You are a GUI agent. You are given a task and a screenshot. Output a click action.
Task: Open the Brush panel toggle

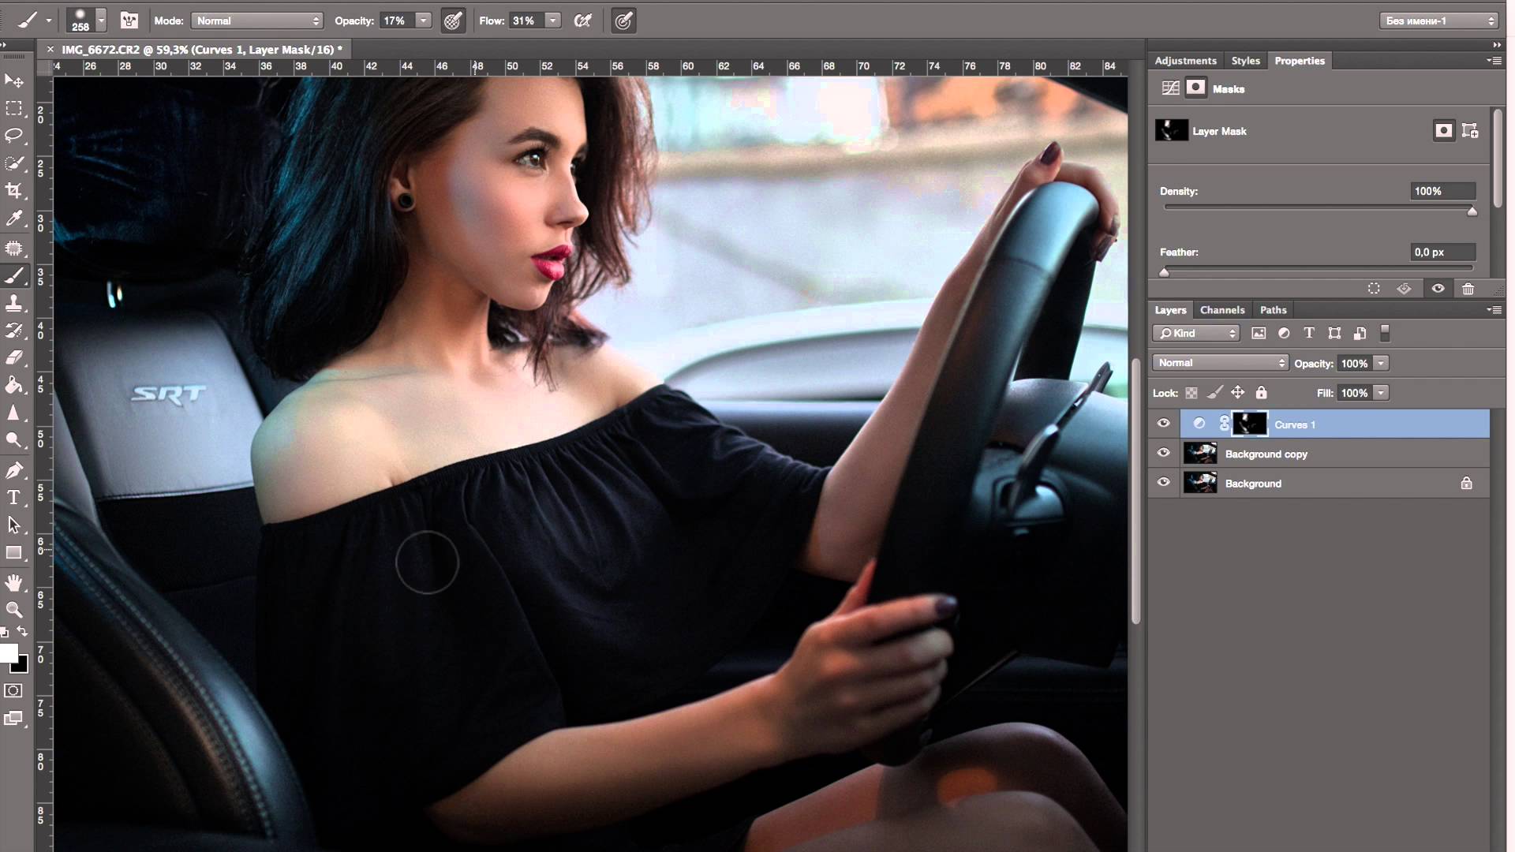129,21
